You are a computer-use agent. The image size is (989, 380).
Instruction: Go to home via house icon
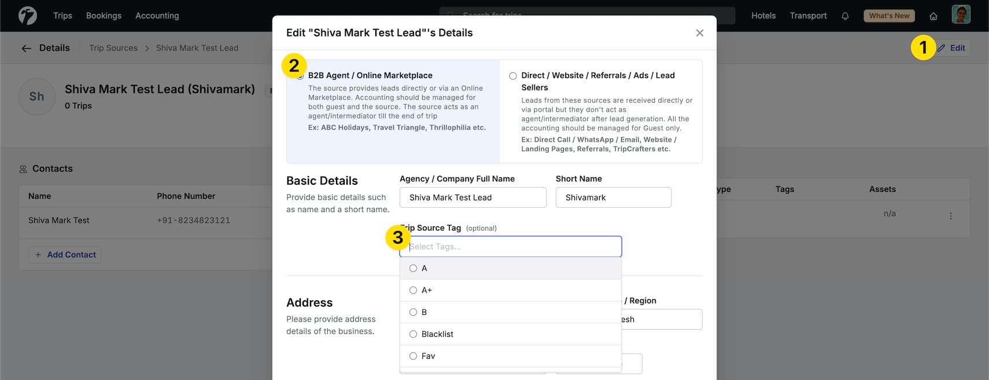point(933,16)
